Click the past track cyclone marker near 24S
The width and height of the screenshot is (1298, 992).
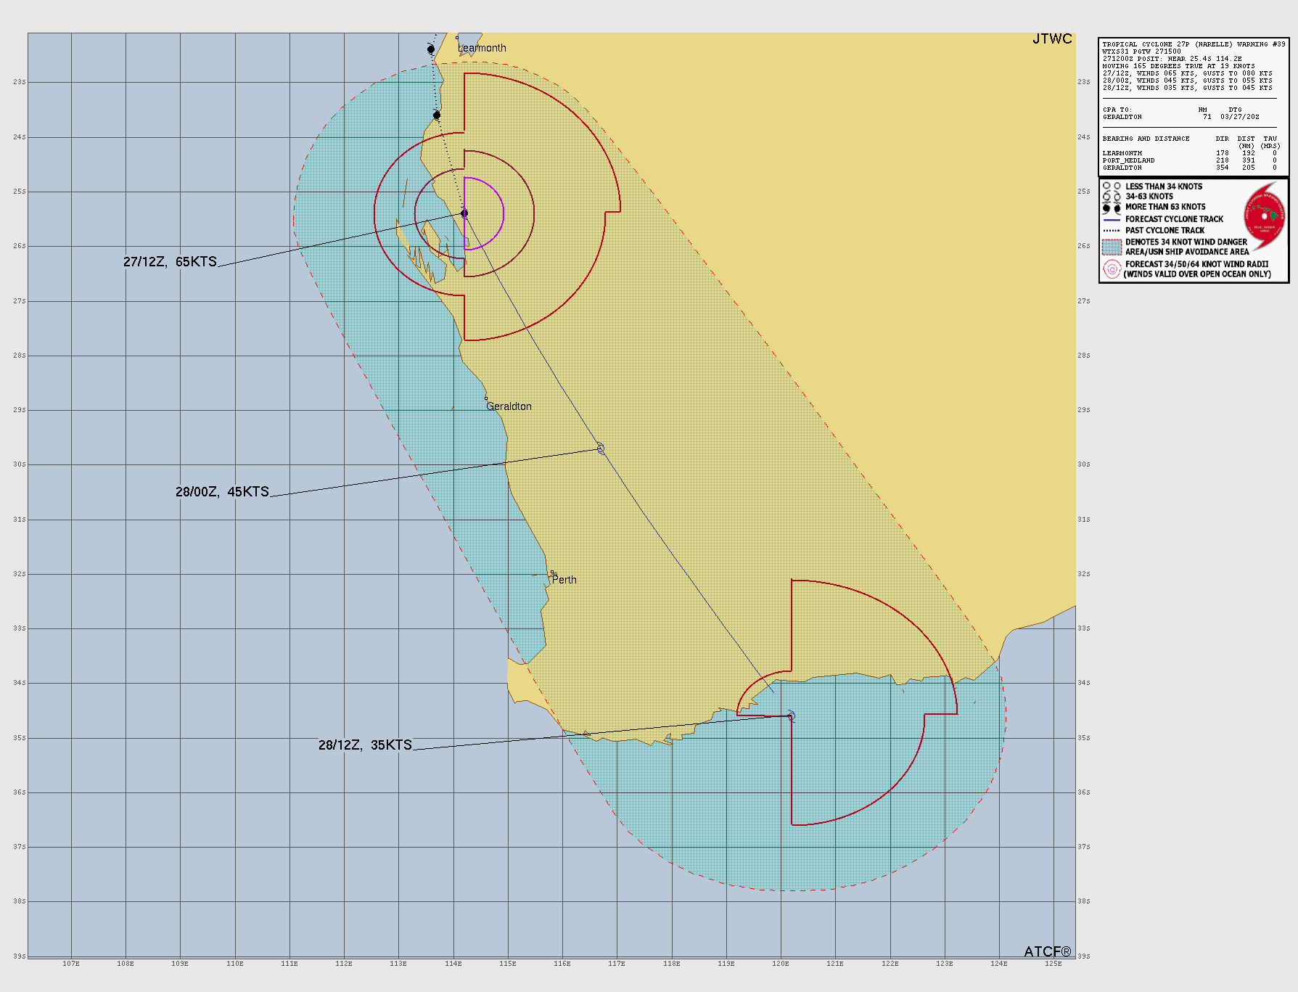click(x=437, y=115)
